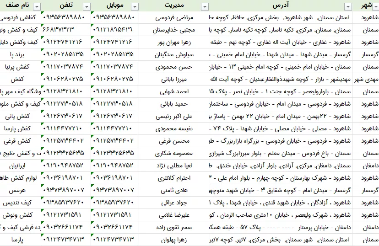Select the تلفن cell in زهرا پهلوان's row
This screenshot has height=246, width=379.
[66, 240]
